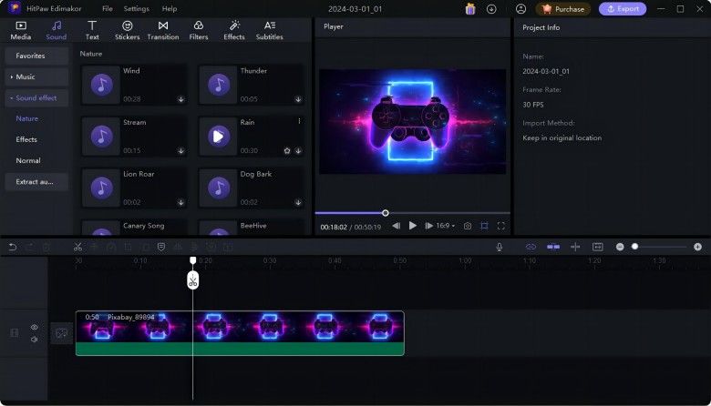Viewport: 711px width, 406px height.
Task: Open the Transition panel
Action: point(162,30)
